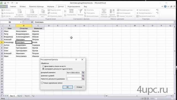Click the Подключения ribbon button

[54, 10]
